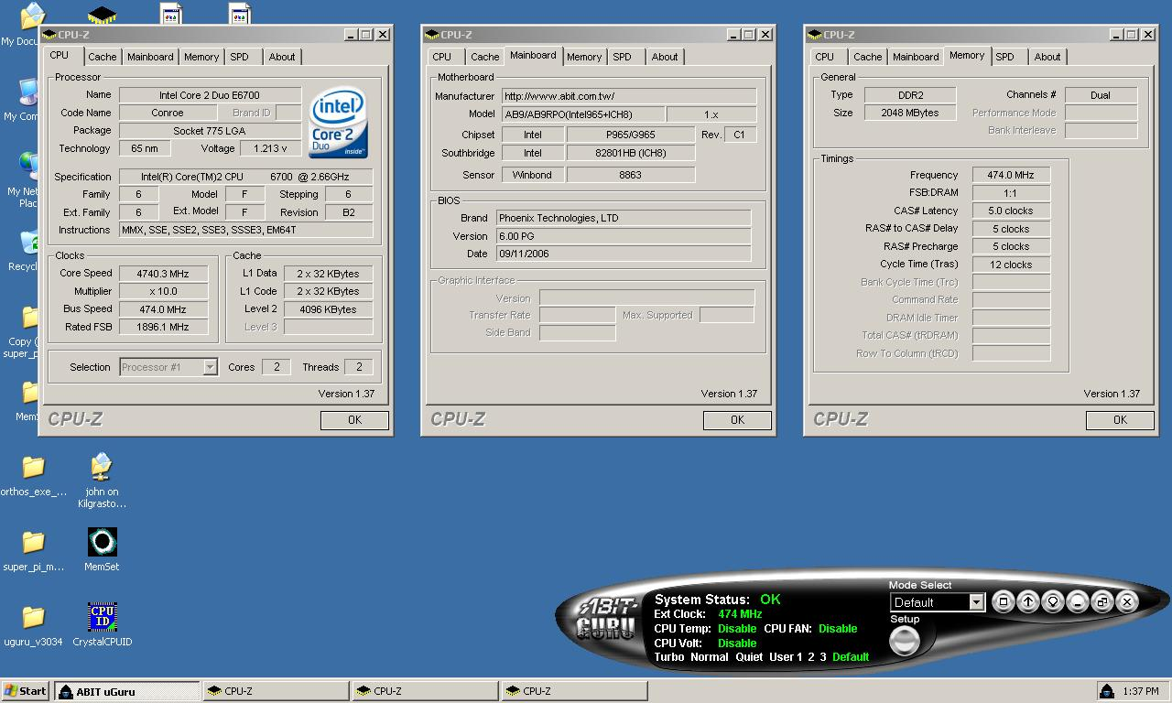Image resolution: width=1172 pixels, height=703 pixels.
Task: Switch uGuru to Quiet mode
Action: (x=749, y=657)
